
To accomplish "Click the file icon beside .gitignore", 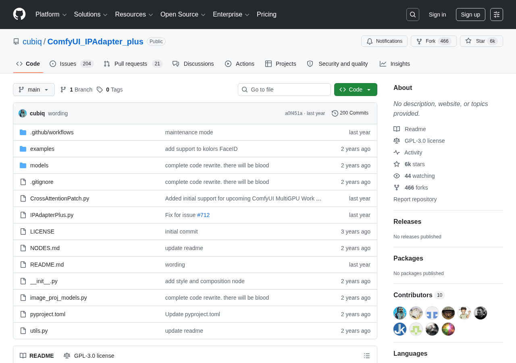I will coord(23,182).
